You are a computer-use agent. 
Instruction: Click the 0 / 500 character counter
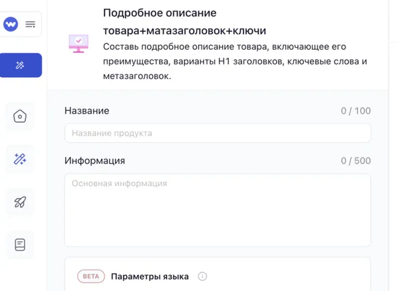[356, 161]
